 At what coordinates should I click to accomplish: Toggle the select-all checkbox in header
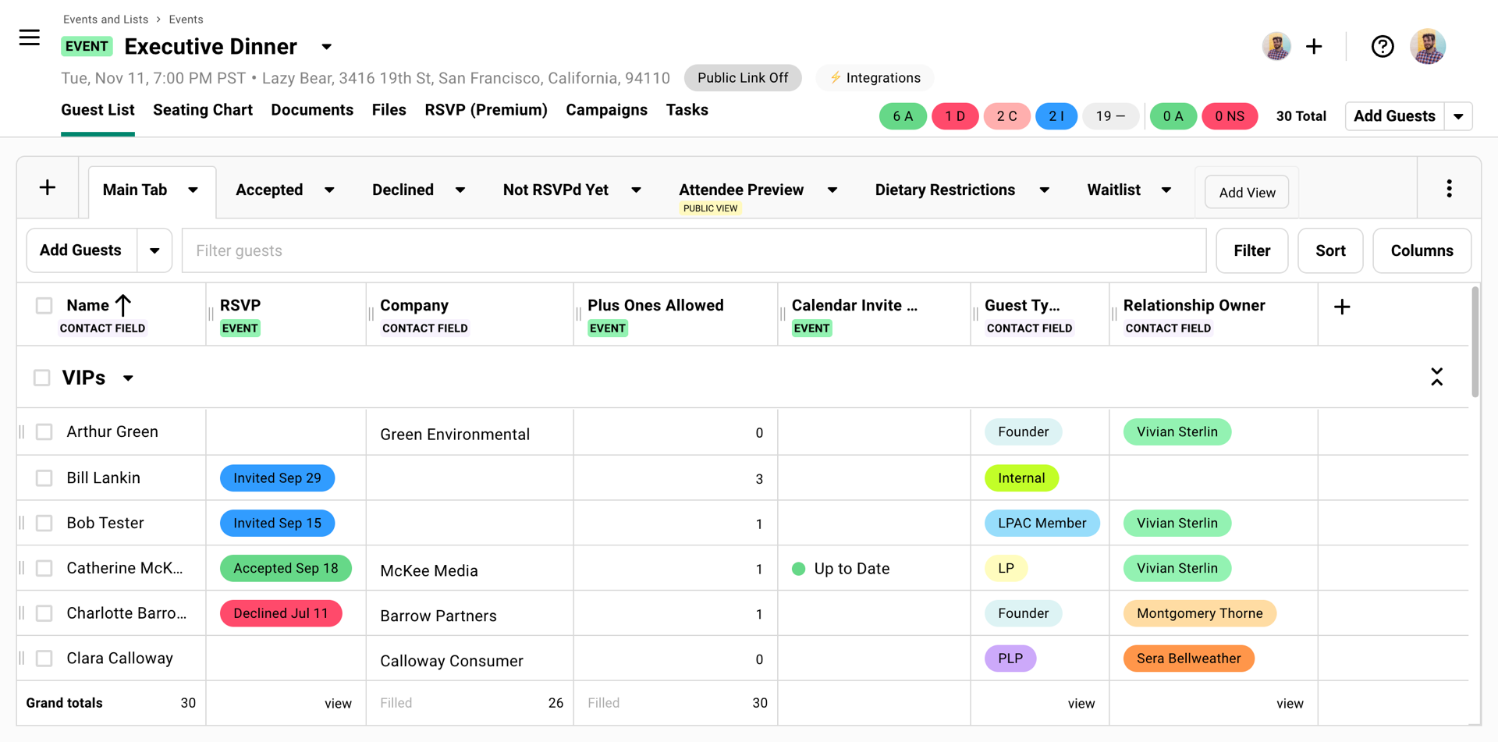(x=44, y=306)
